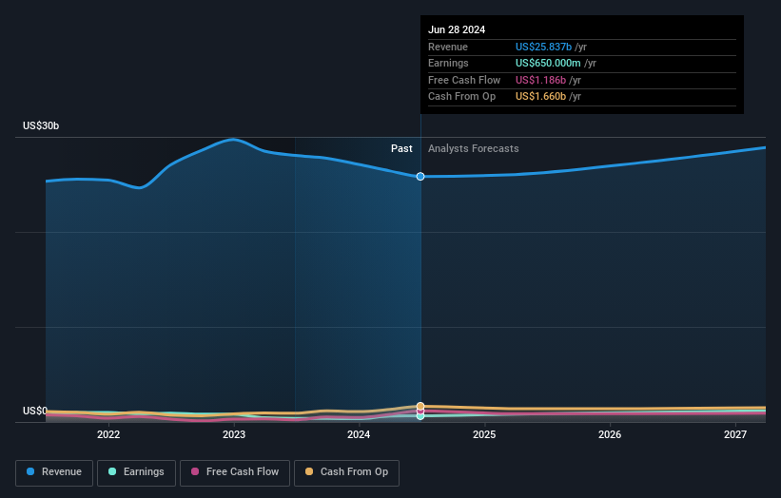Click the US$25.837b revenue value
Viewport: 781px width, 498px height.
click(543, 47)
